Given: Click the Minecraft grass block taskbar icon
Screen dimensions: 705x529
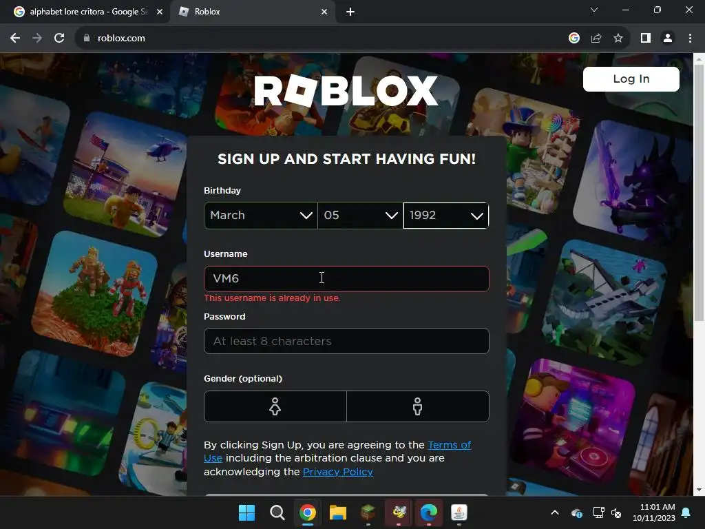Looking at the screenshot, I should click(368, 512).
